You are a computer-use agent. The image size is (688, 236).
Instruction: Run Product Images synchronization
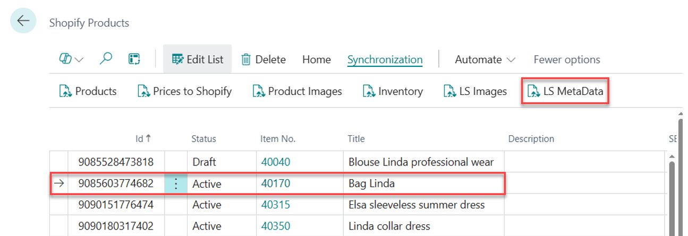click(x=297, y=91)
